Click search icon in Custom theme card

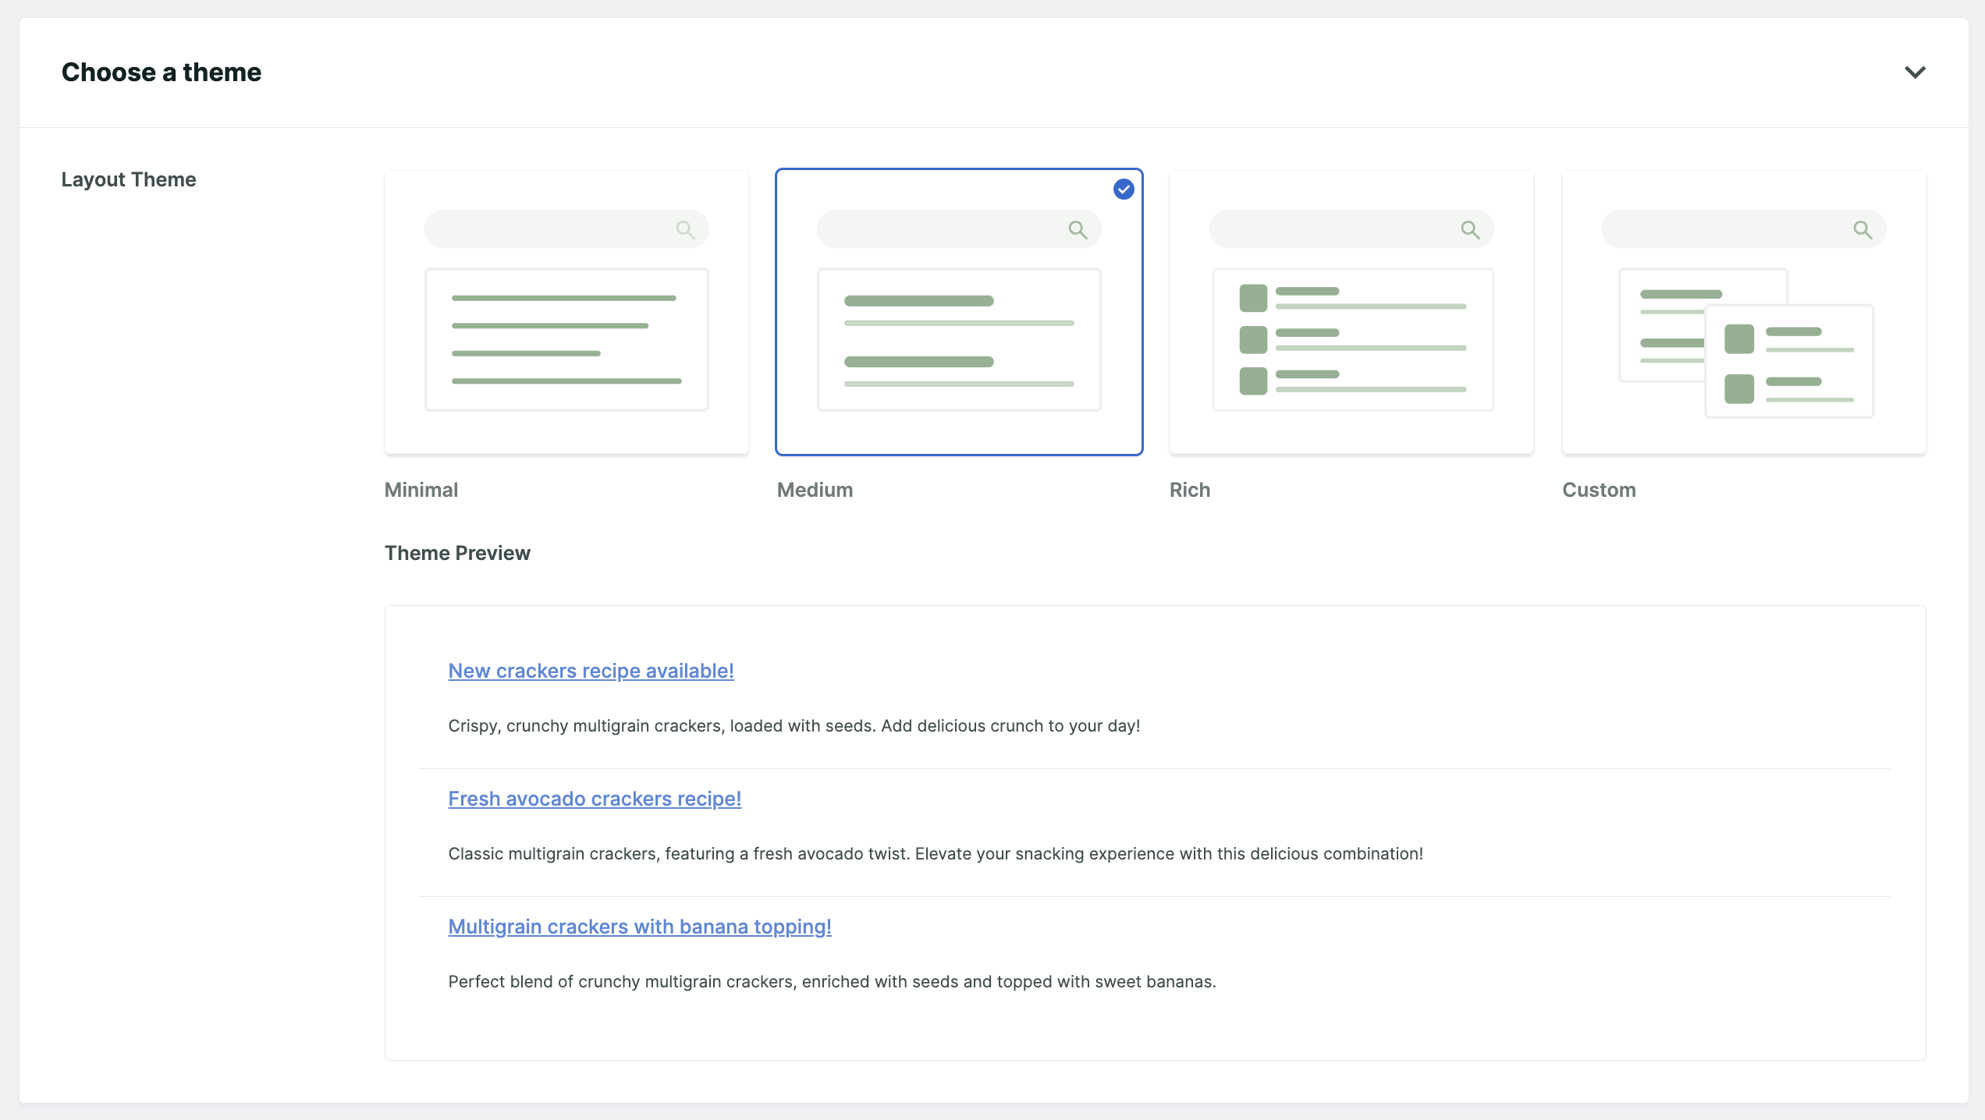coord(1862,229)
